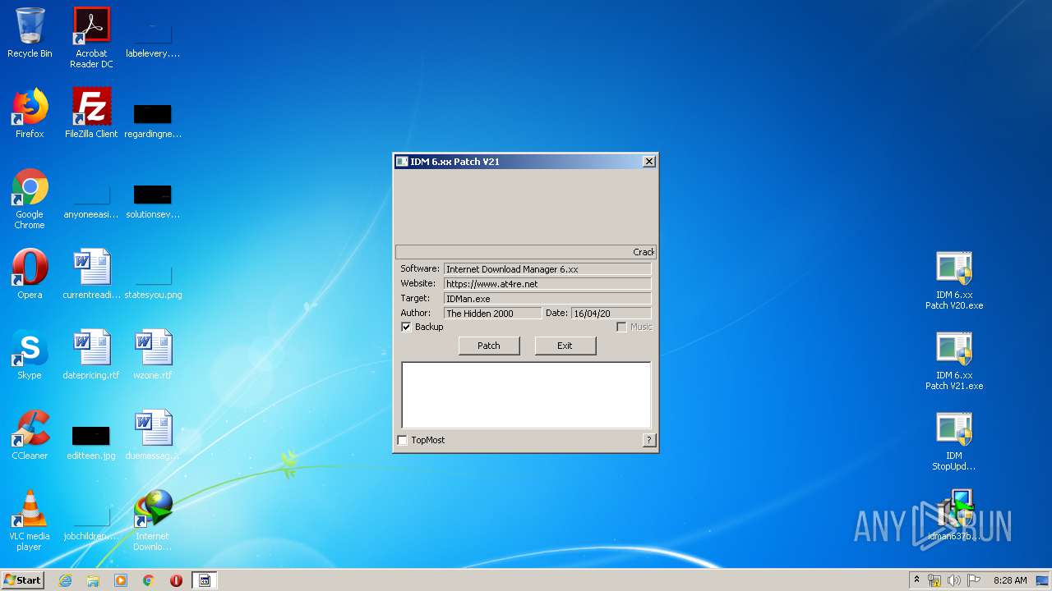Click the Exit button
The image size is (1052, 591).
click(565, 346)
